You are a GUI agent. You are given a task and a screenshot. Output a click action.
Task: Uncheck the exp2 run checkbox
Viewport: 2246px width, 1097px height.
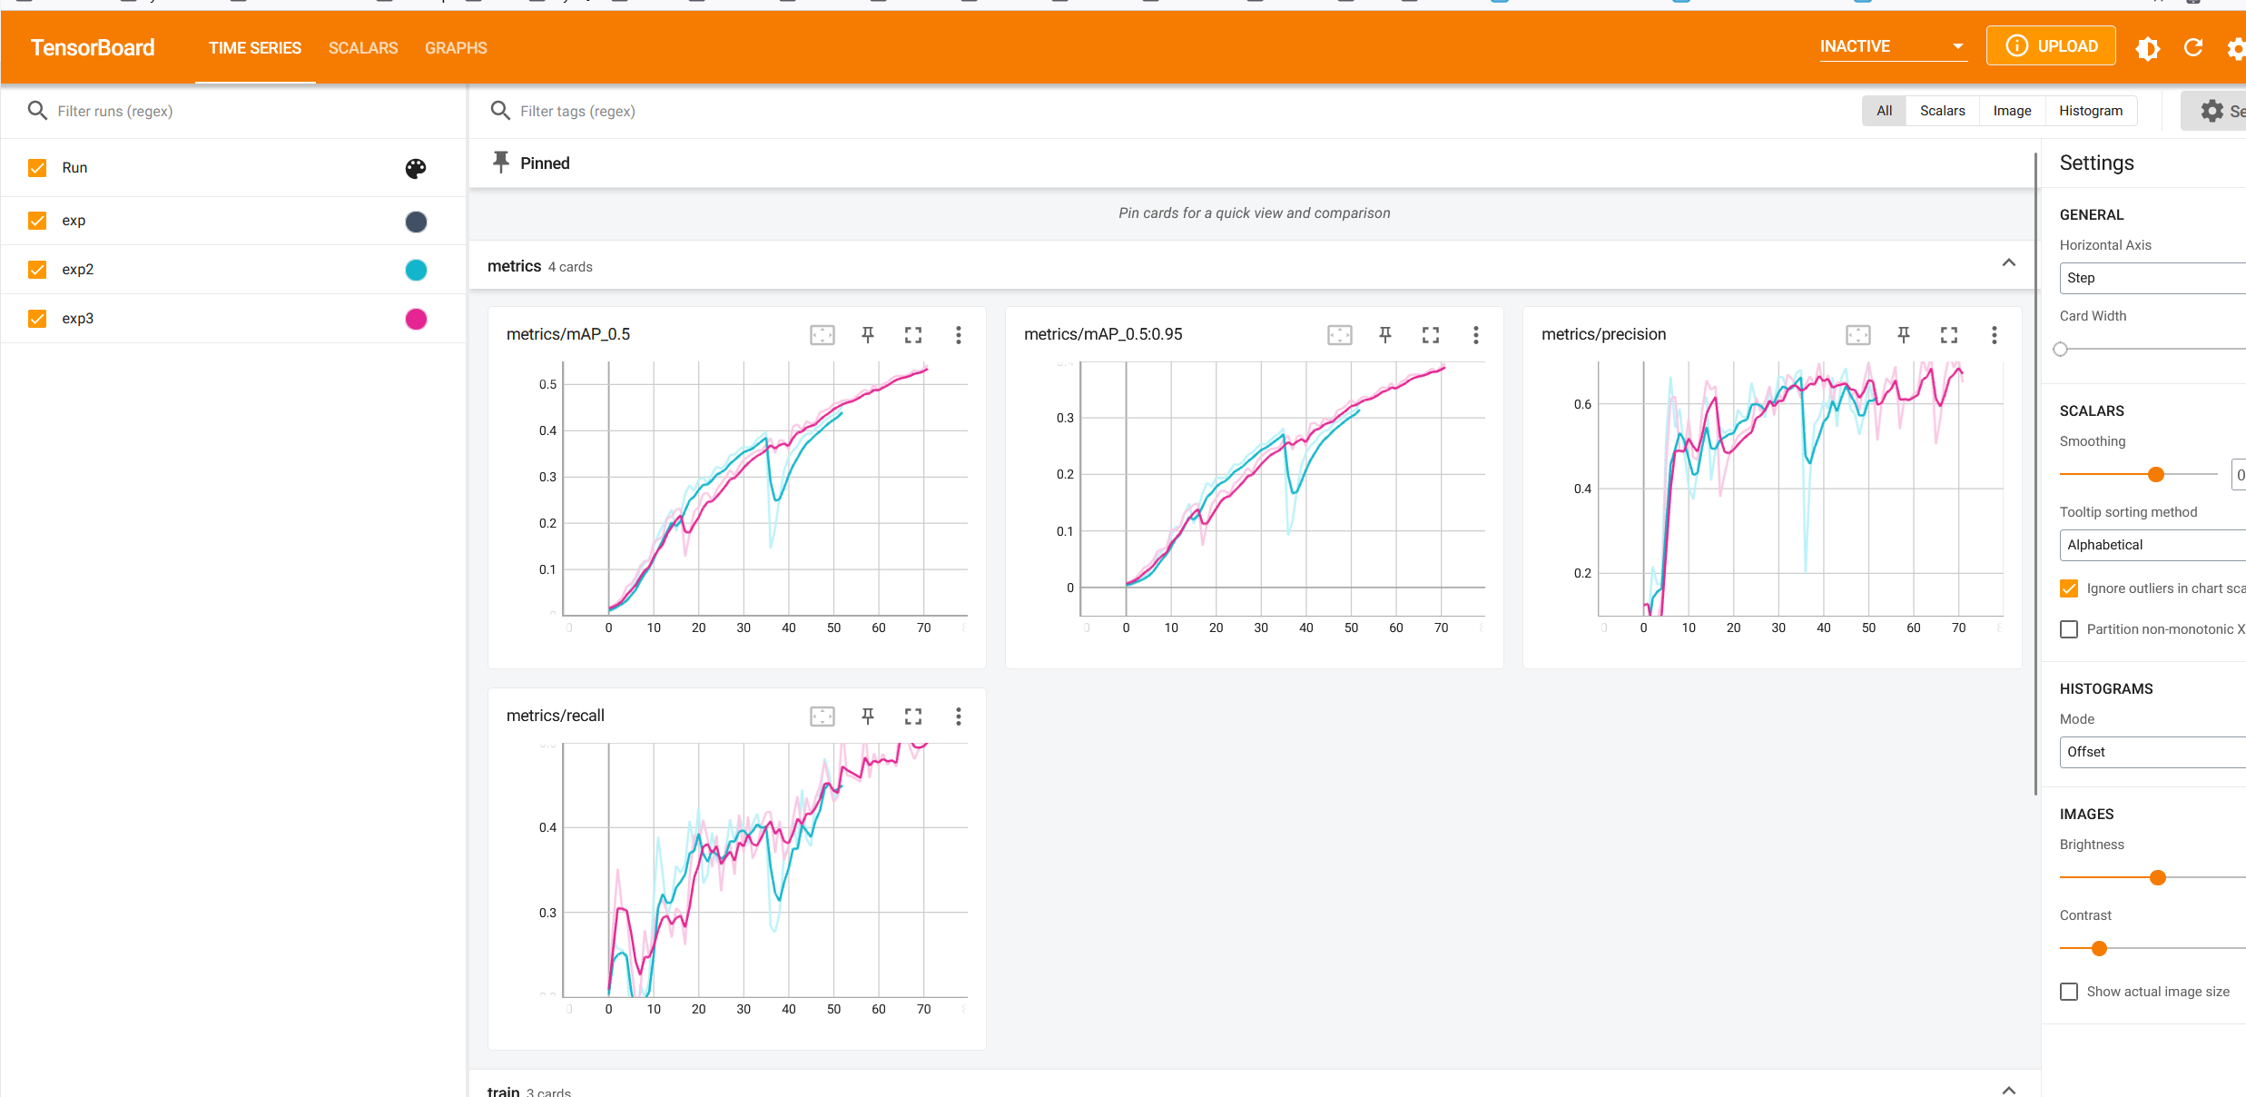pos(37,270)
